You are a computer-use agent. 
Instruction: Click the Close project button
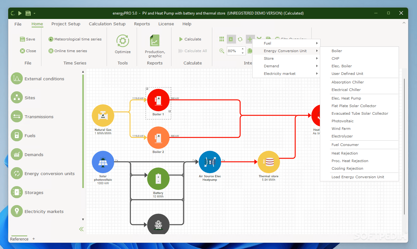pyautogui.click(x=28, y=51)
